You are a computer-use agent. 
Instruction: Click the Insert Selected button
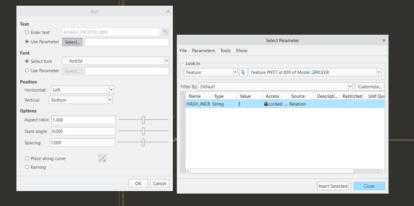coord(333,186)
